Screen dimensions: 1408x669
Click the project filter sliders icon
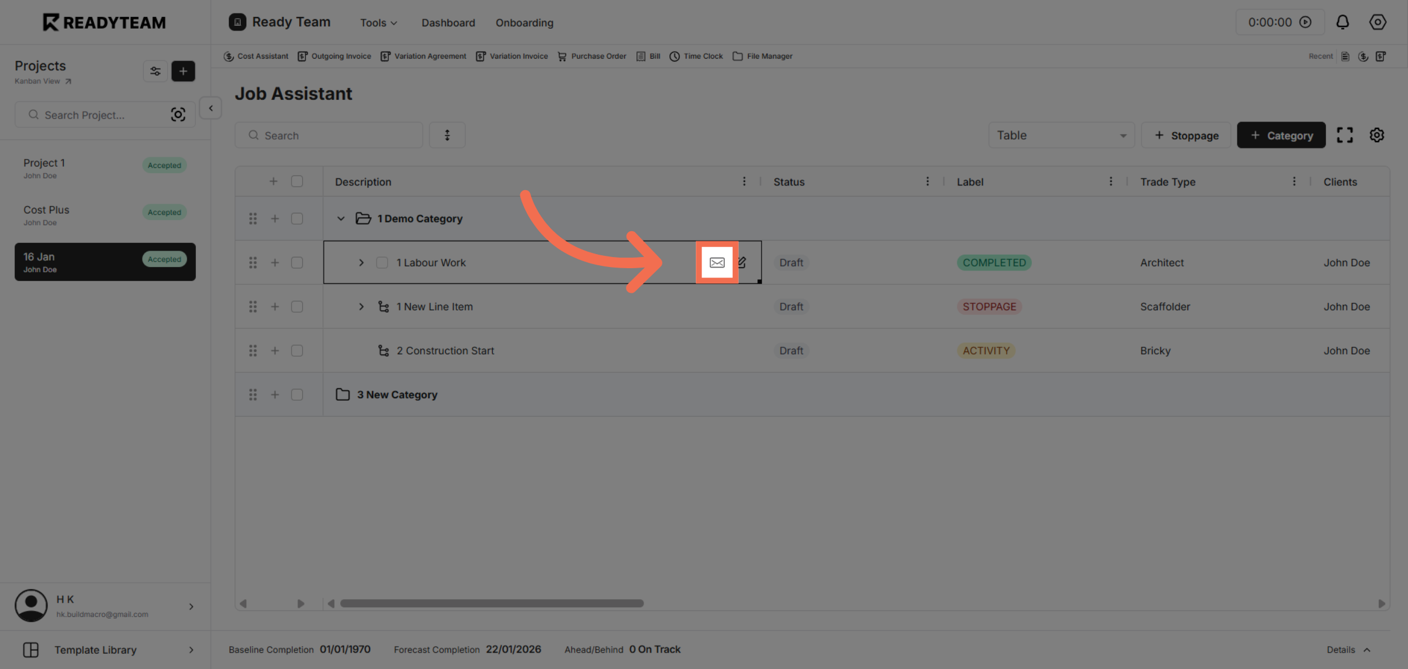[155, 71]
